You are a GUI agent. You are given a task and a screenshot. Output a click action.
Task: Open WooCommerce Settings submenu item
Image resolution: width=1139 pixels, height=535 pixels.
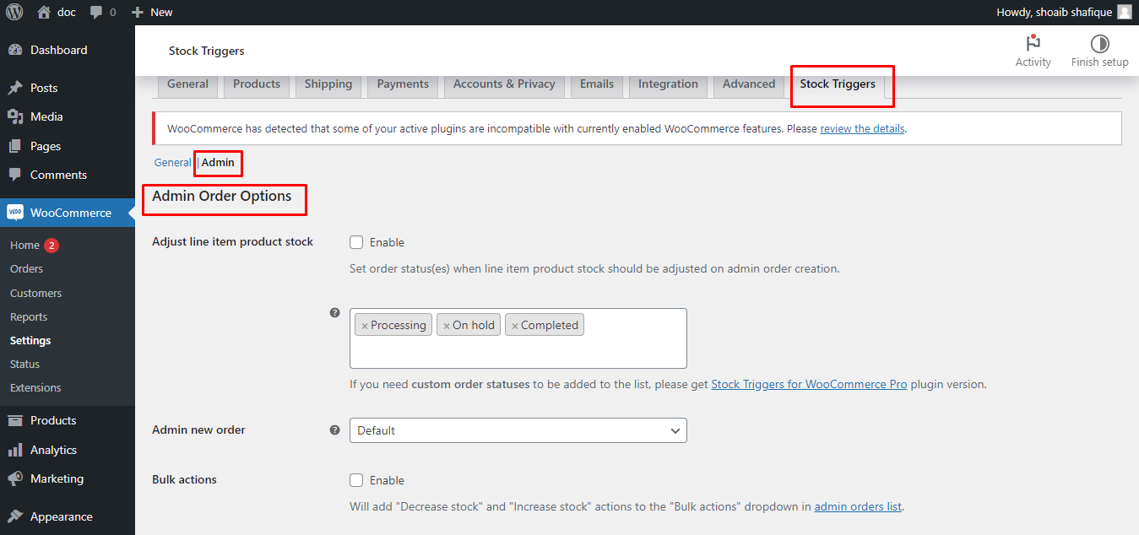(30, 340)
